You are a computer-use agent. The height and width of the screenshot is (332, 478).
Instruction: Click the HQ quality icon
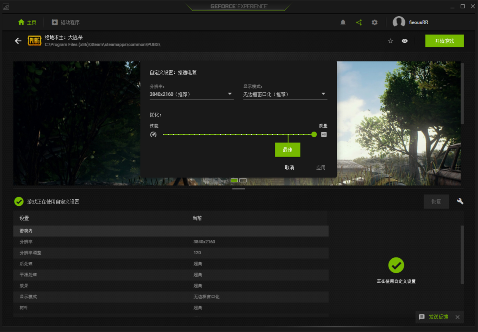pos(324,135)
